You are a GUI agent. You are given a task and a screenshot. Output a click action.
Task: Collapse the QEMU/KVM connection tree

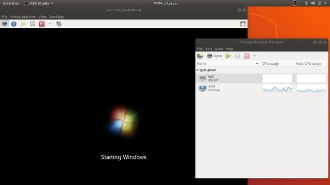[x=197, y=70]
